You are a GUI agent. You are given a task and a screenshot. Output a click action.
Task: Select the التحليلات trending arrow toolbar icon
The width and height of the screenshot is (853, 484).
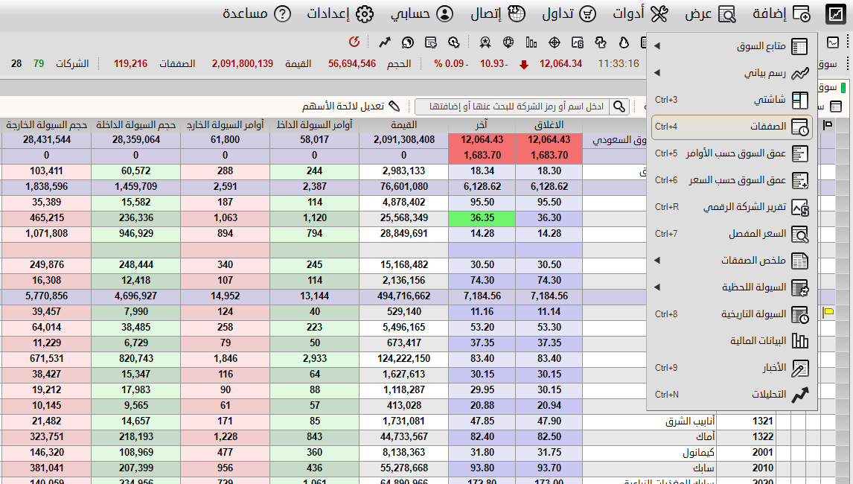385,42
